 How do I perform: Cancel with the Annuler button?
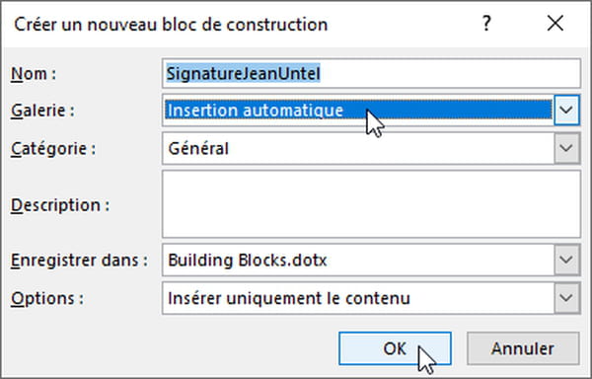[x=523, y=348]
